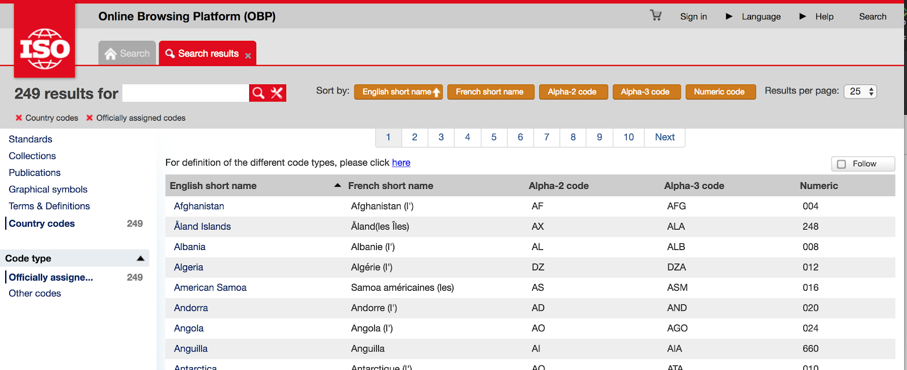Expand the Help menu

pos(816,16)
